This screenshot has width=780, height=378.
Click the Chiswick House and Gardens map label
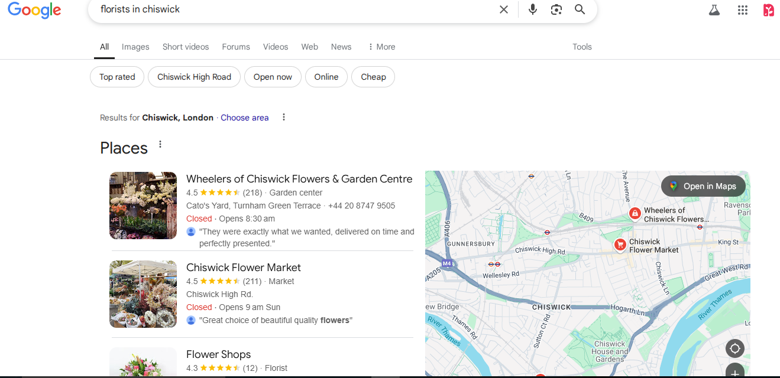[x=610, y=351]
